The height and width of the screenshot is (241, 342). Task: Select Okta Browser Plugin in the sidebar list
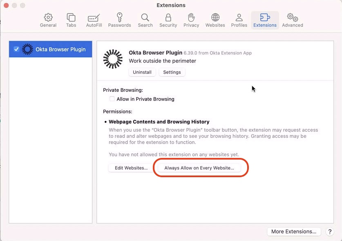50,49
